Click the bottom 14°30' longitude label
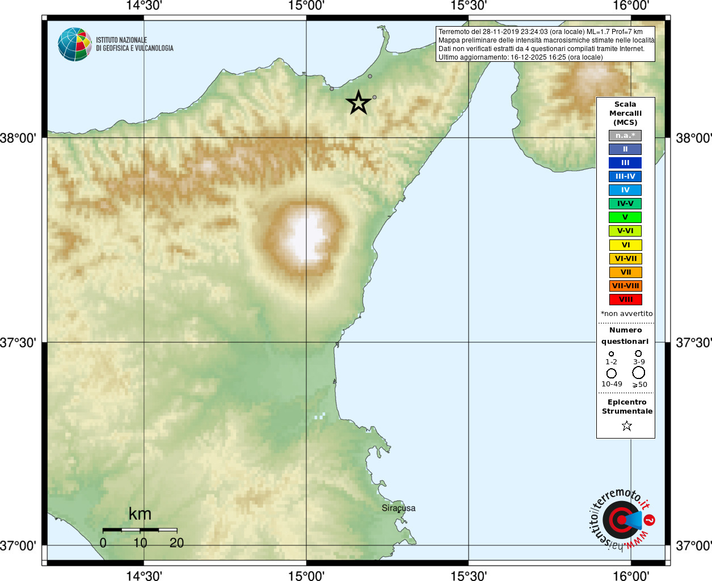The image size is (712, 581). coord(144,575)
